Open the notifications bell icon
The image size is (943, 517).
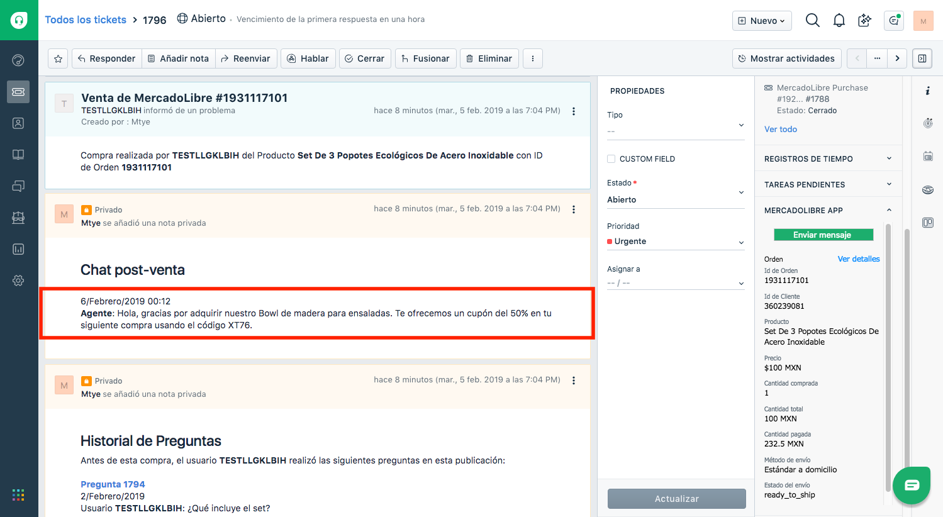coord(839,21)
